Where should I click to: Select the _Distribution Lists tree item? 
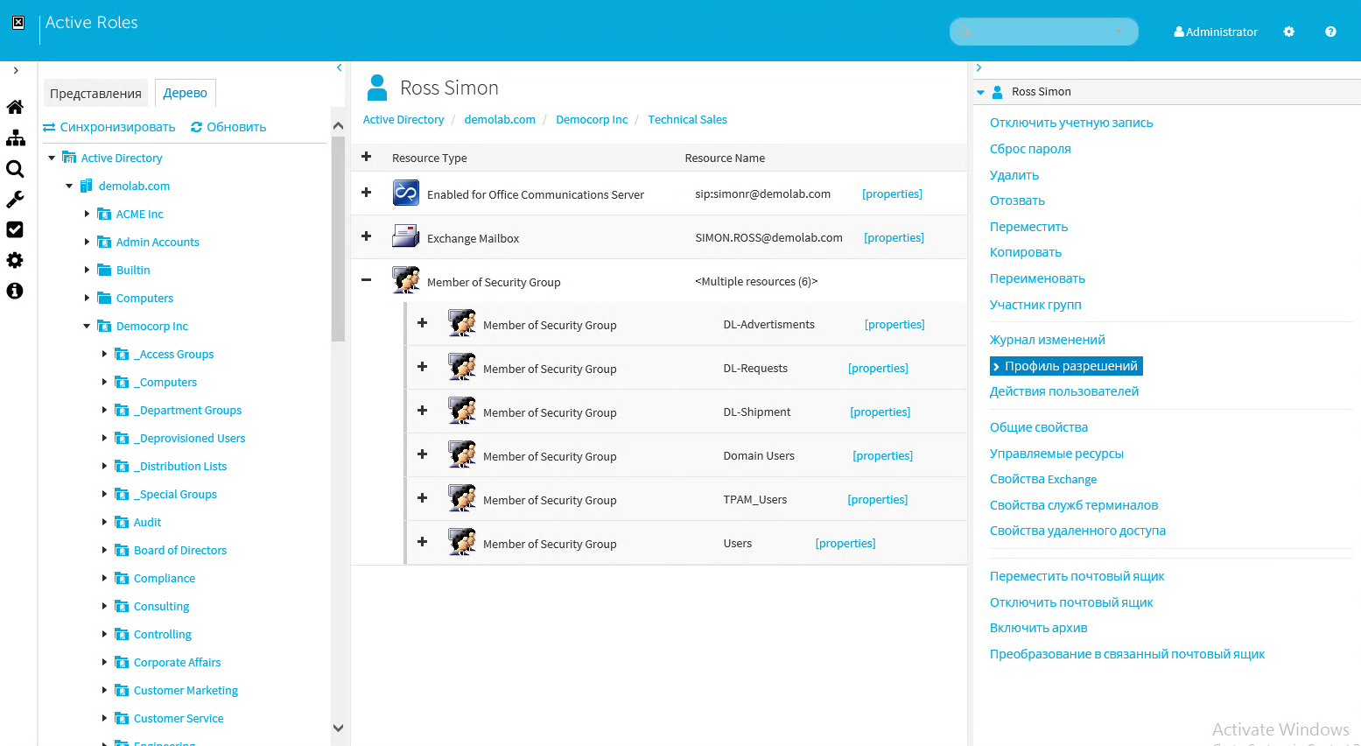[180, 466]
